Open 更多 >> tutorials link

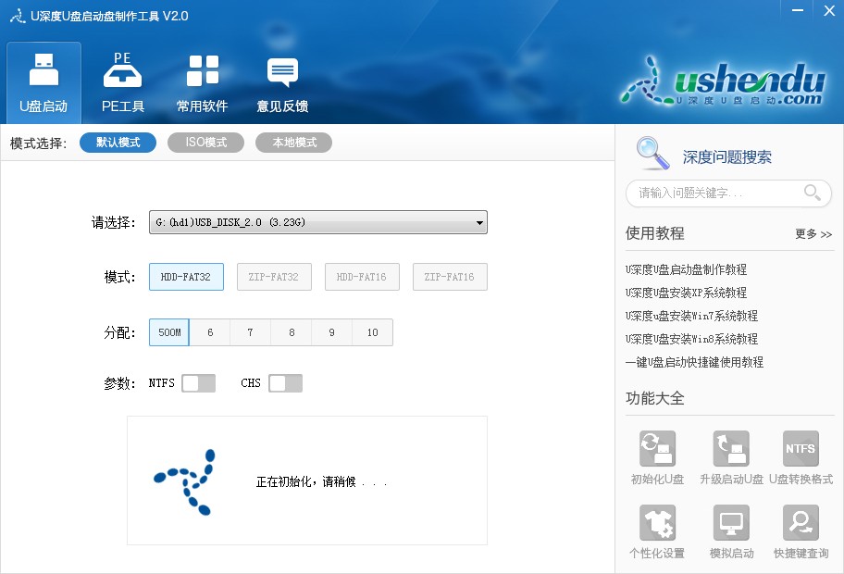point(813,233)
